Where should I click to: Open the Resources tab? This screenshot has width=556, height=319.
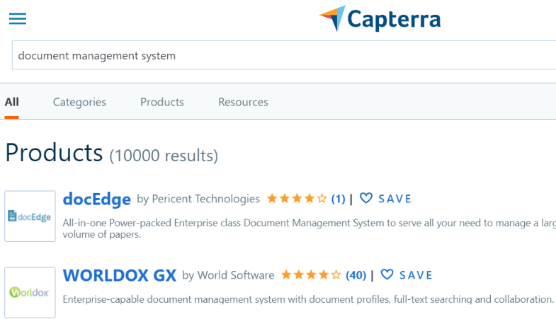pos(243,102)
